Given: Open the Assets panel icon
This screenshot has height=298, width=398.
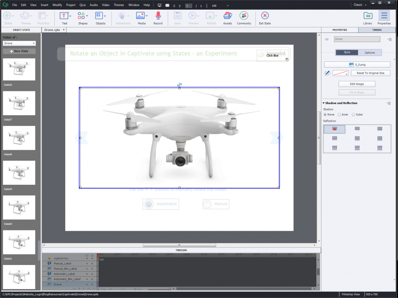Looking at the screenshot, I should tap(227, 16).
